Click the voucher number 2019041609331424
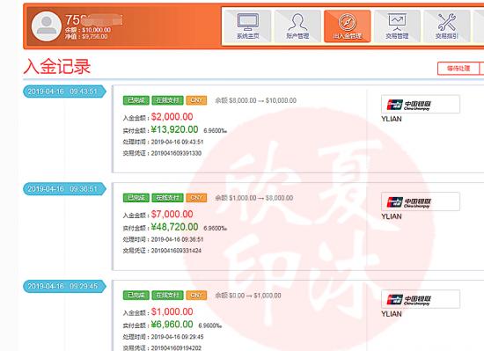 [176, 251]
